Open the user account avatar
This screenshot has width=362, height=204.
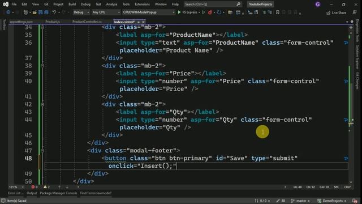point(318,4)
